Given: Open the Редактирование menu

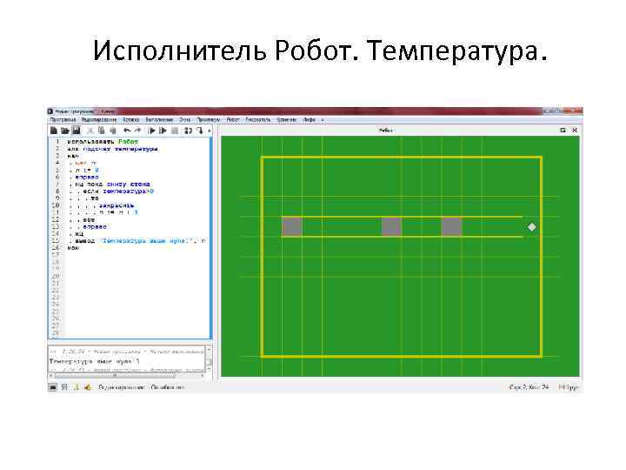Looking at the screenshot, I should pos(98,119).
